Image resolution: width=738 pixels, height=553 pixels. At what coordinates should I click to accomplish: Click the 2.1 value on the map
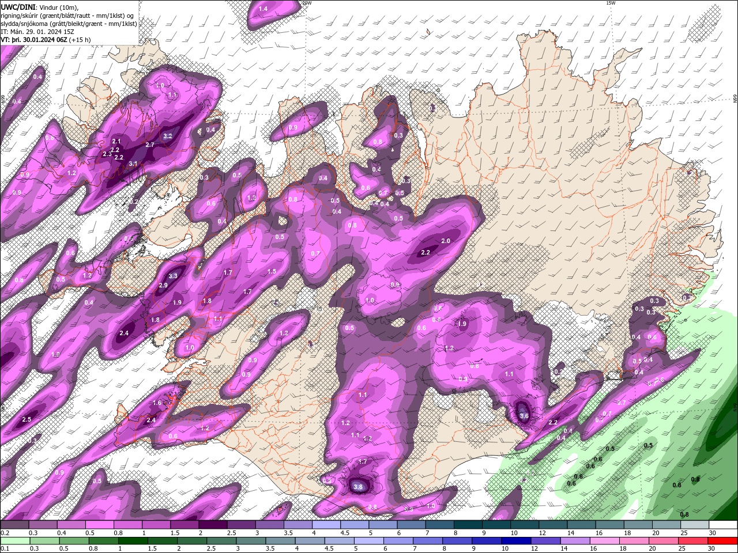(x=116, y=142)
